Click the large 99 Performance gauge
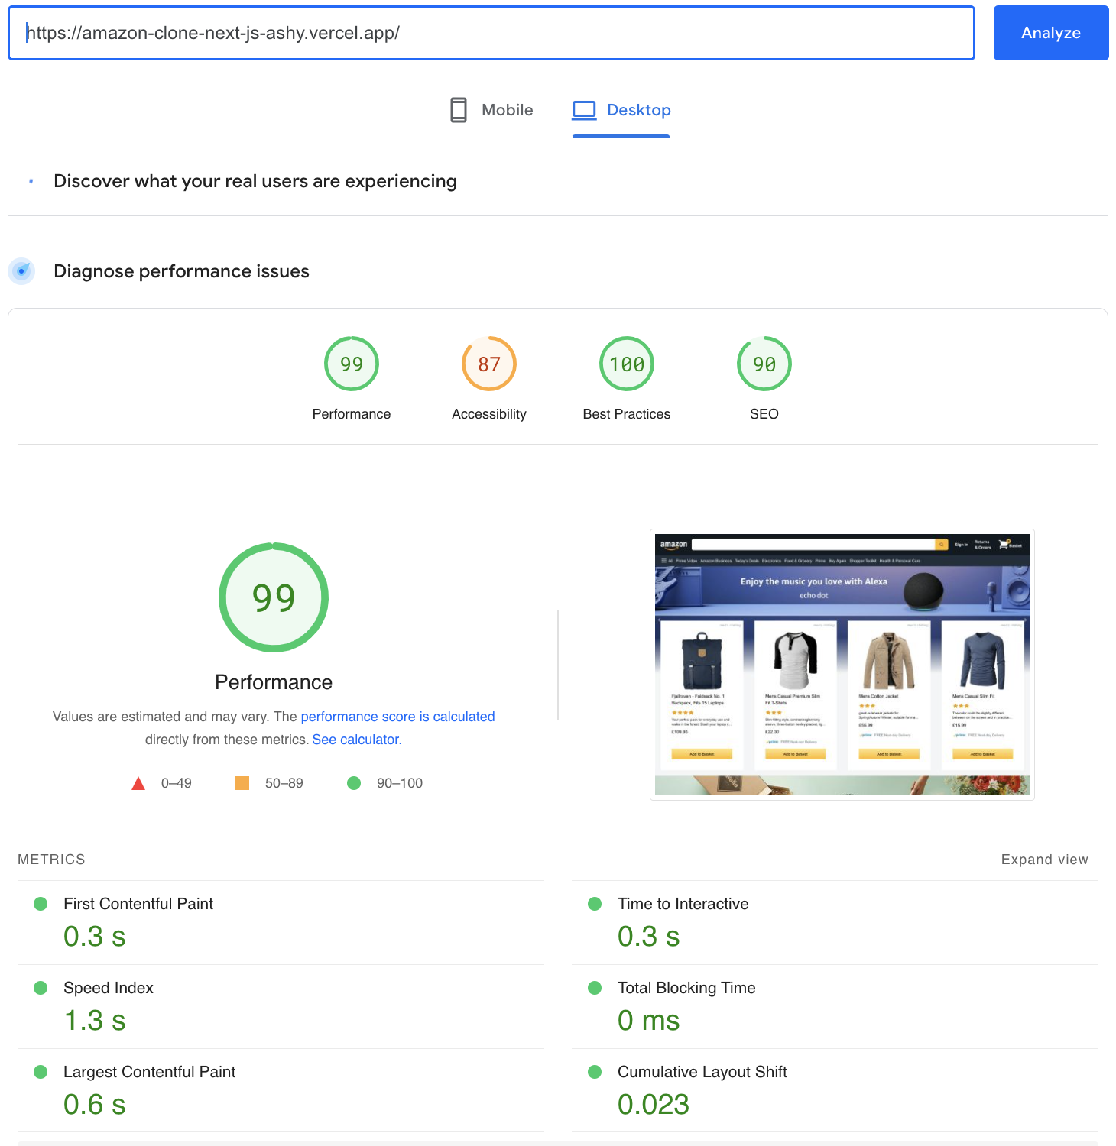The width and height of the screenshot is (1116, 1146). tap(274, 597)
